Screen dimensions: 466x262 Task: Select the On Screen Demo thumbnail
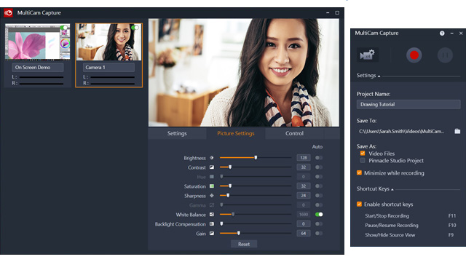[x=37, y=42]
